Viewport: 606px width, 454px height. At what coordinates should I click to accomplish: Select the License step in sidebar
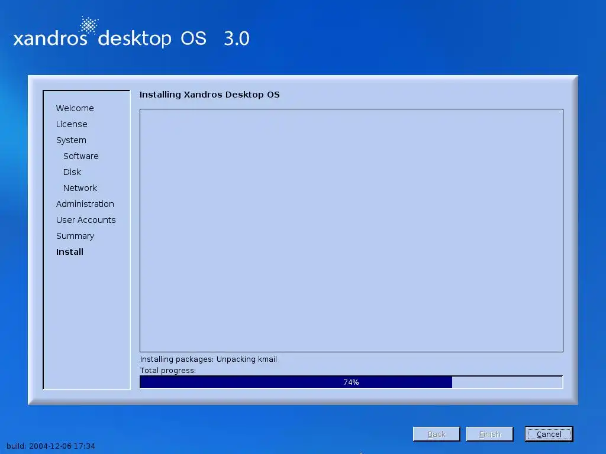click(72, 124)
